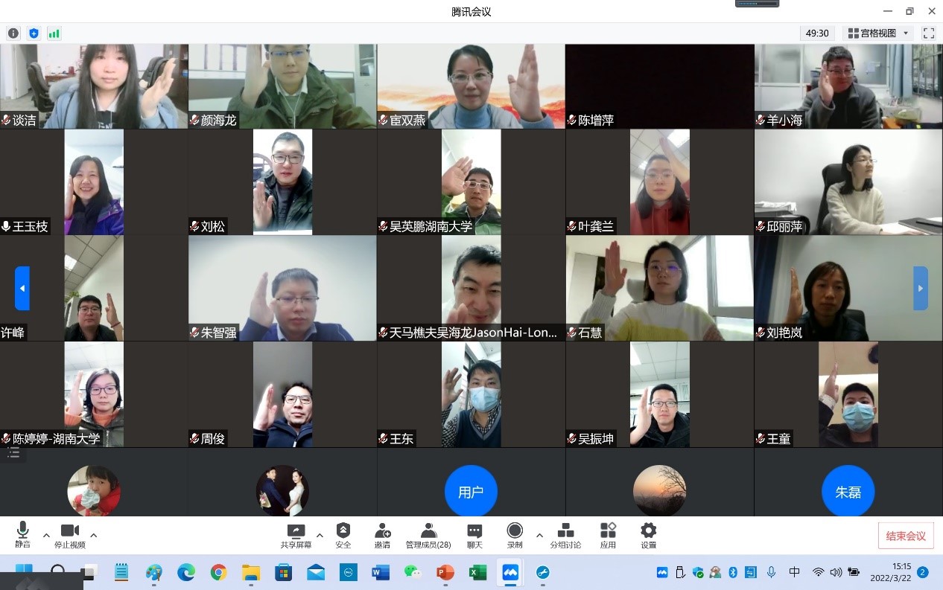Open the 聊天 chat panel

[x=474, y=535]
